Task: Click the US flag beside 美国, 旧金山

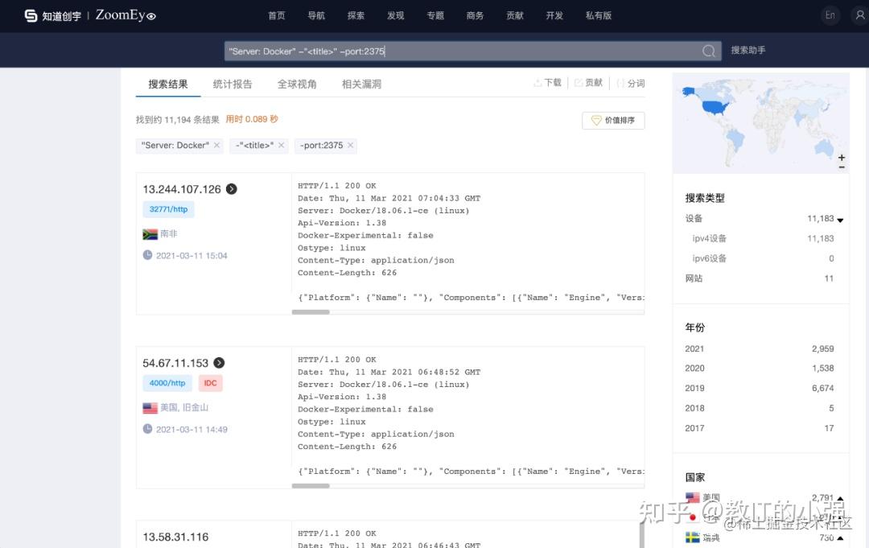Action: pyautogui.click(x=150, y=407)
